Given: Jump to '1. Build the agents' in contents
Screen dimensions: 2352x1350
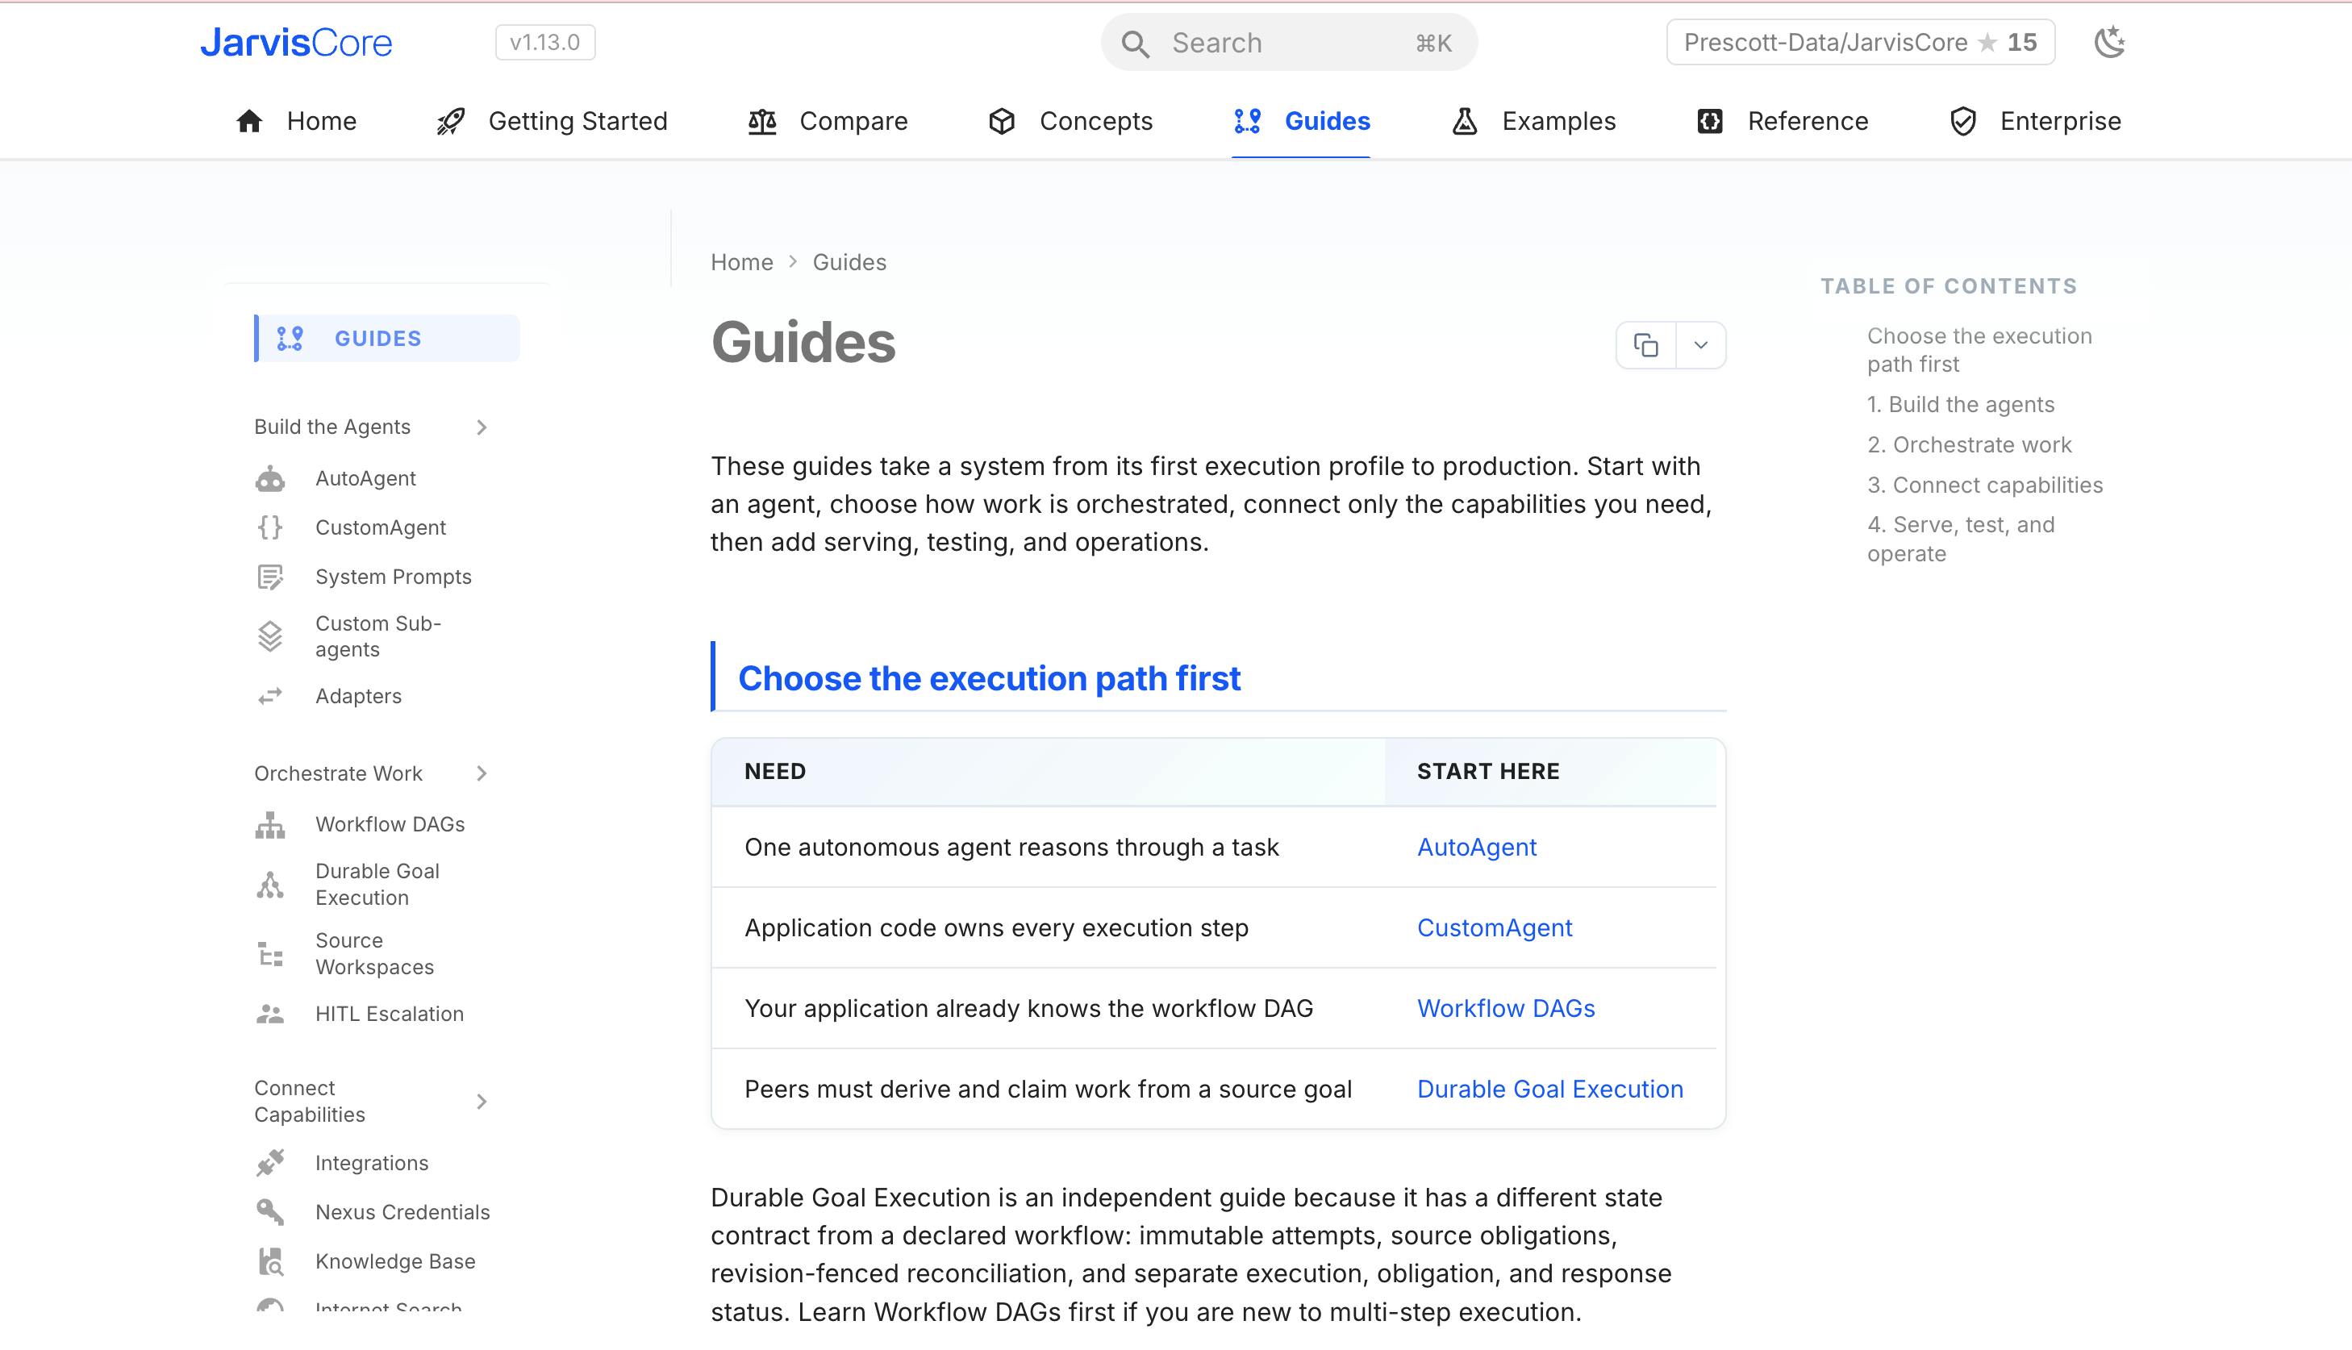Looking at the screenshot, I should click(1961, 404).
